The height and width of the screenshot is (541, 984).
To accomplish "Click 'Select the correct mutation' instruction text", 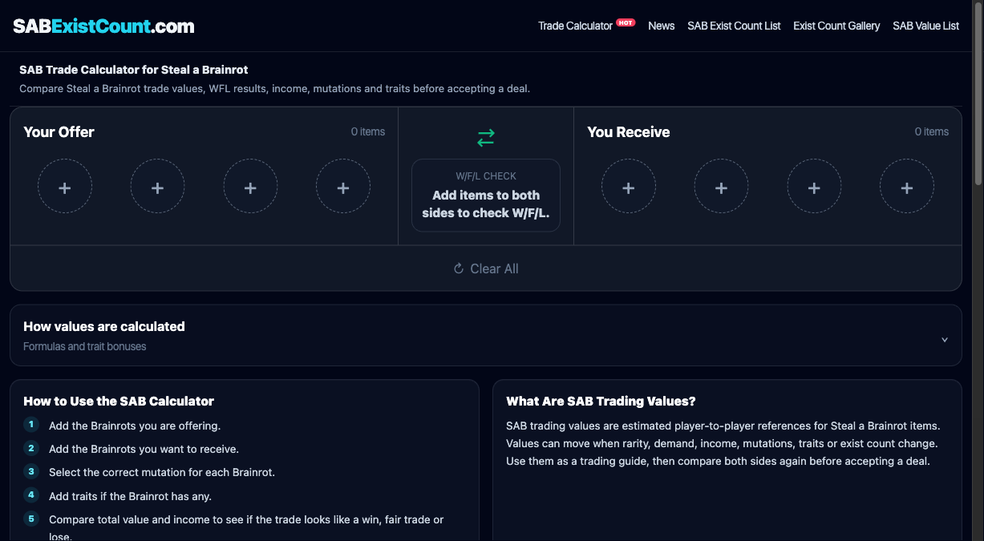I will click(x=162, y=472).
